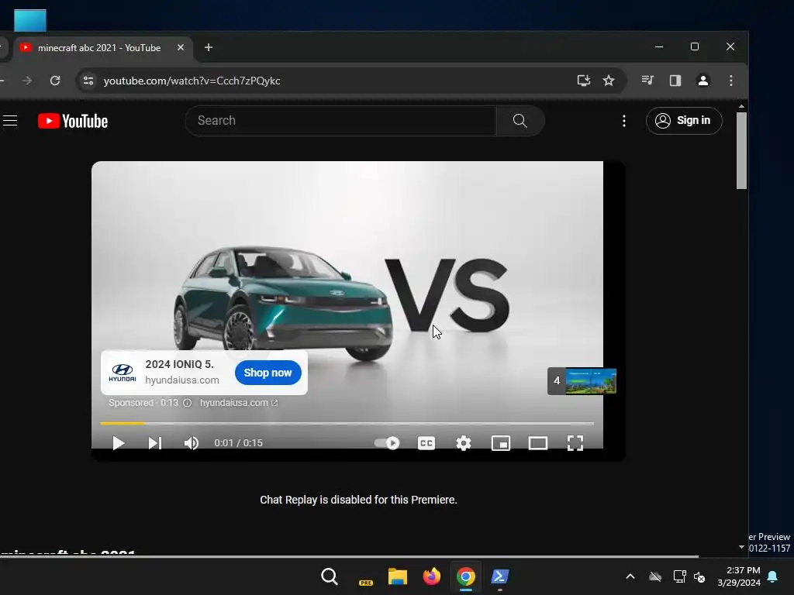This screenshot has width=794, height=595.
Task: Select the minecraft abc 2021 tab
Action: pyautogui.click(x=99, y=47)
